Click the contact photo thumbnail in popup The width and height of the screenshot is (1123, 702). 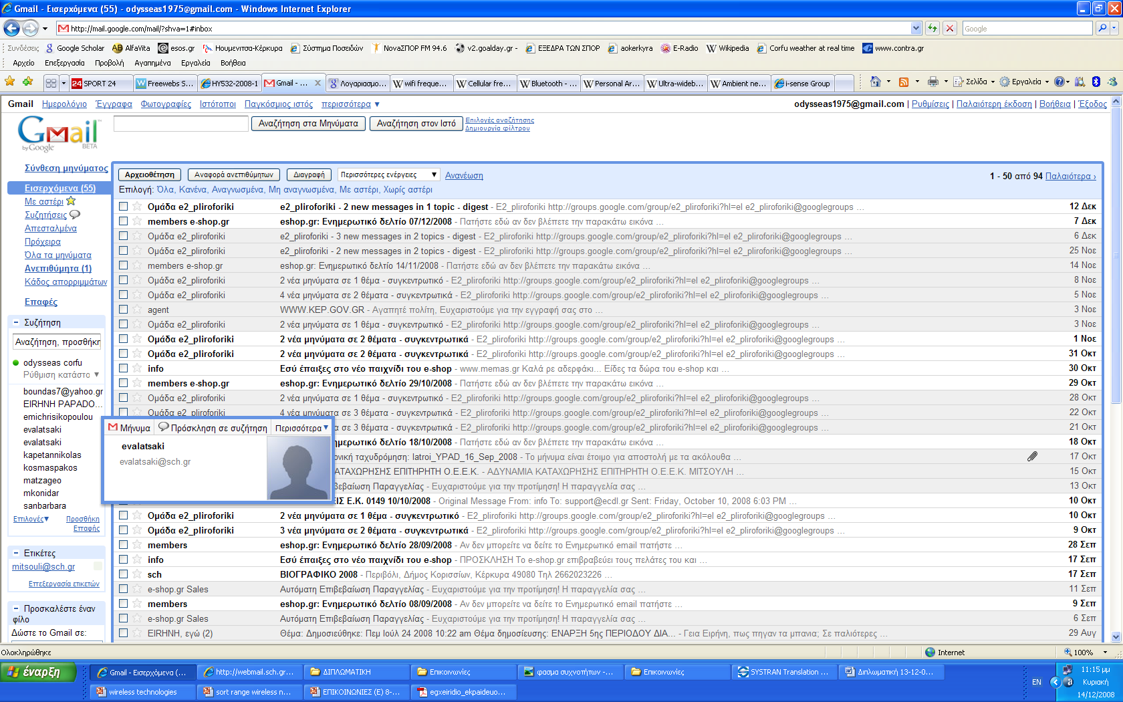pyautogui.click(x=297, y=468)
